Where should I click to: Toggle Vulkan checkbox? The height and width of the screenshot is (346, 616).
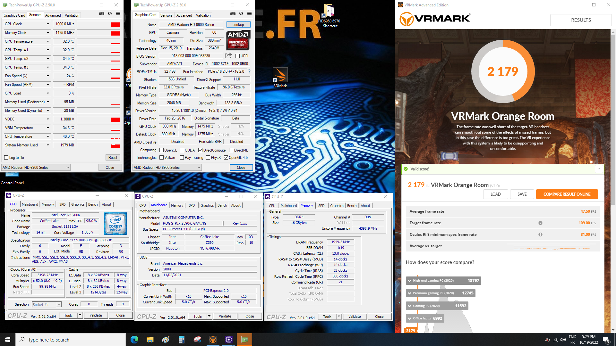[161, 158]
